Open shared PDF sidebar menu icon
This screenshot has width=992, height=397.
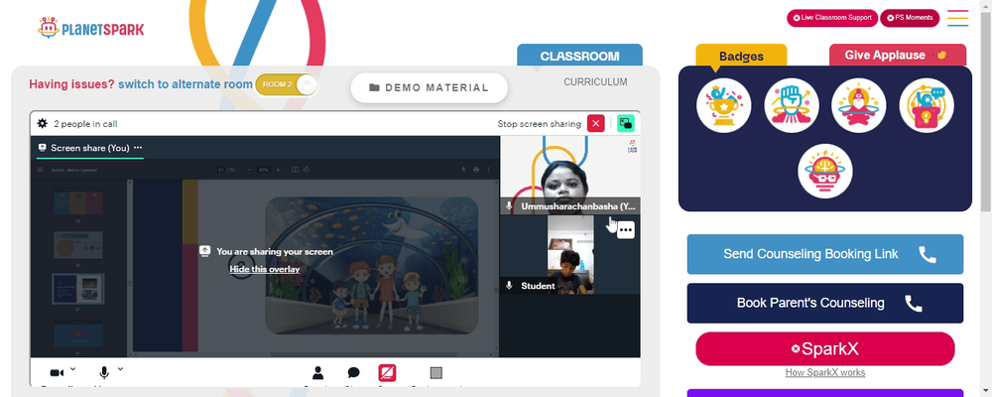(41, 170)
